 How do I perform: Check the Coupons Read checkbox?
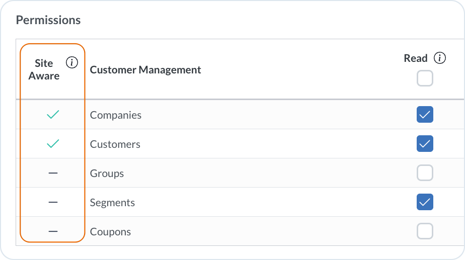pos(425,231)
